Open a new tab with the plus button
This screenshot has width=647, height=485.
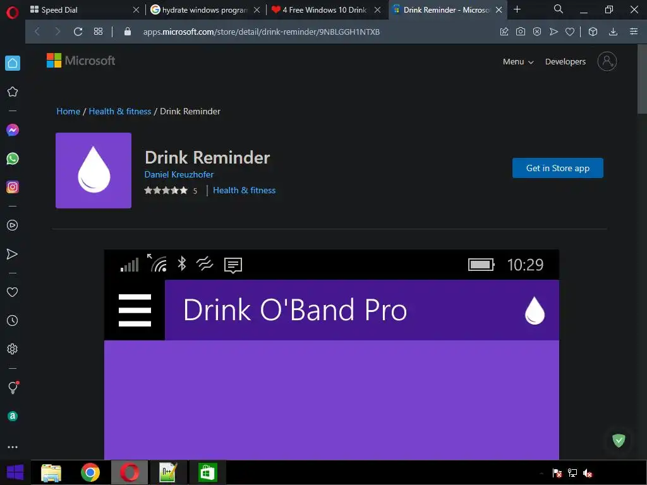coord(517,9)
